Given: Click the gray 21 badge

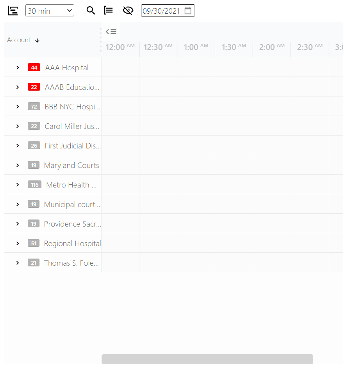Looking at the screenshot, I should tap(33, 263).
